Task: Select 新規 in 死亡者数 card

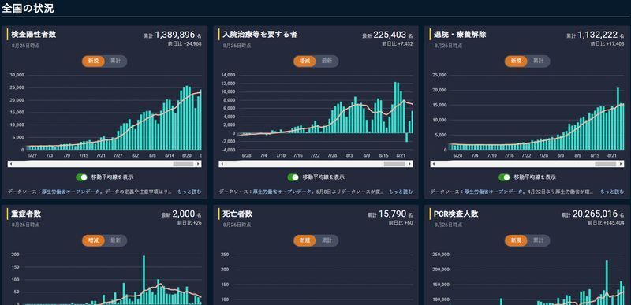Action: click(304, 240)
